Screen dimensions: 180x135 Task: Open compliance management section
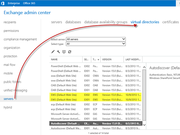[20, 39]
